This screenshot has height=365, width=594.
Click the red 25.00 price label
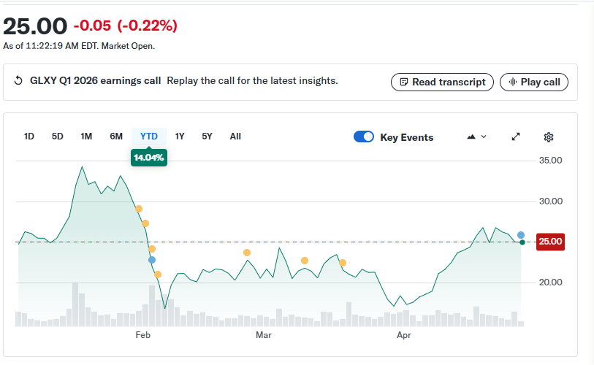tap(550, 242)
